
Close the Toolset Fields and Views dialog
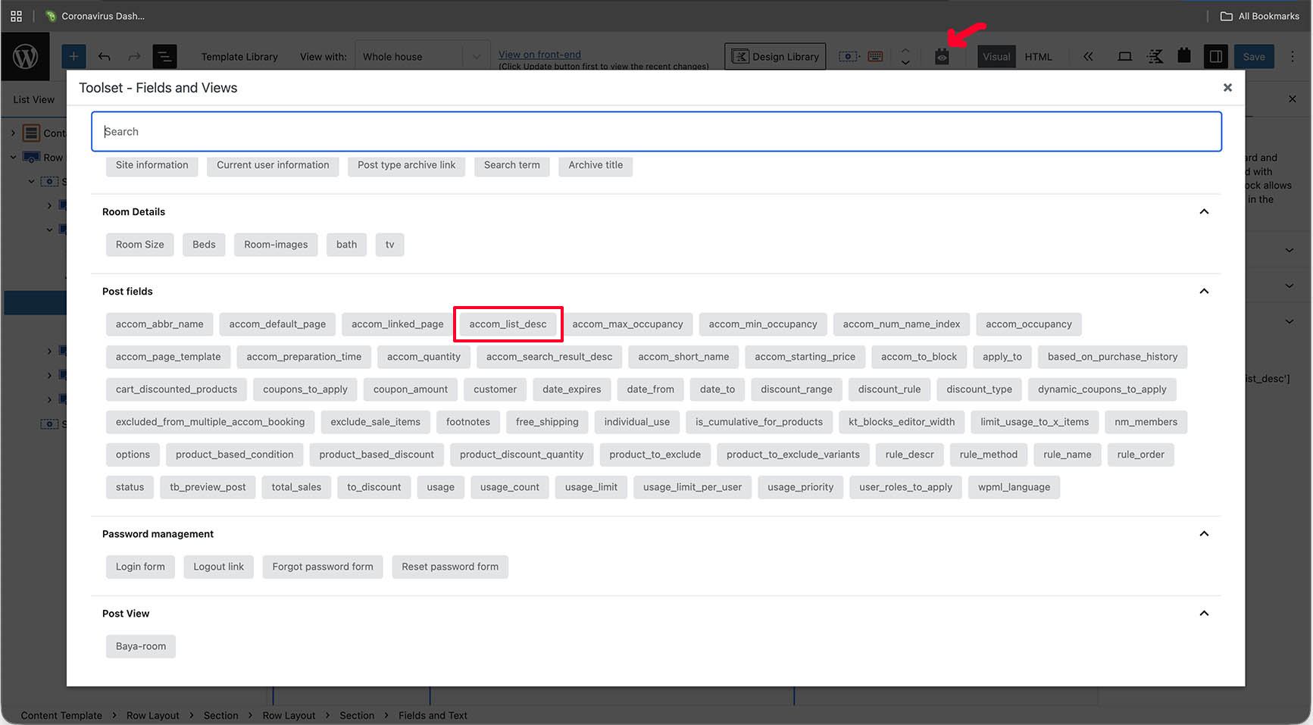click(x=1227, y=88)
